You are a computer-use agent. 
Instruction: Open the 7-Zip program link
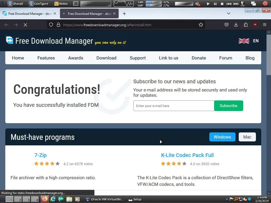[40, 155]
